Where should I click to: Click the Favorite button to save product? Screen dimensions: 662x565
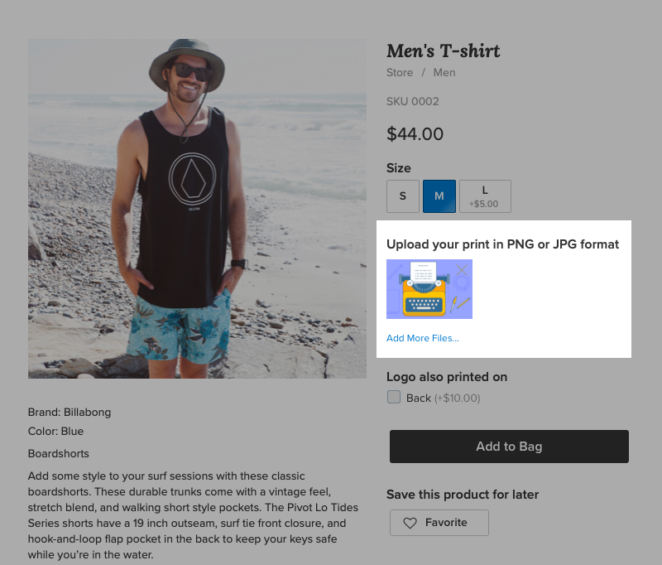(x=439, y=522)
